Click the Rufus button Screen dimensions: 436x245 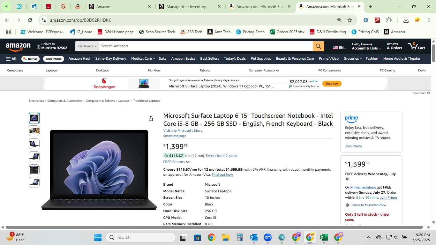[30, 59]
